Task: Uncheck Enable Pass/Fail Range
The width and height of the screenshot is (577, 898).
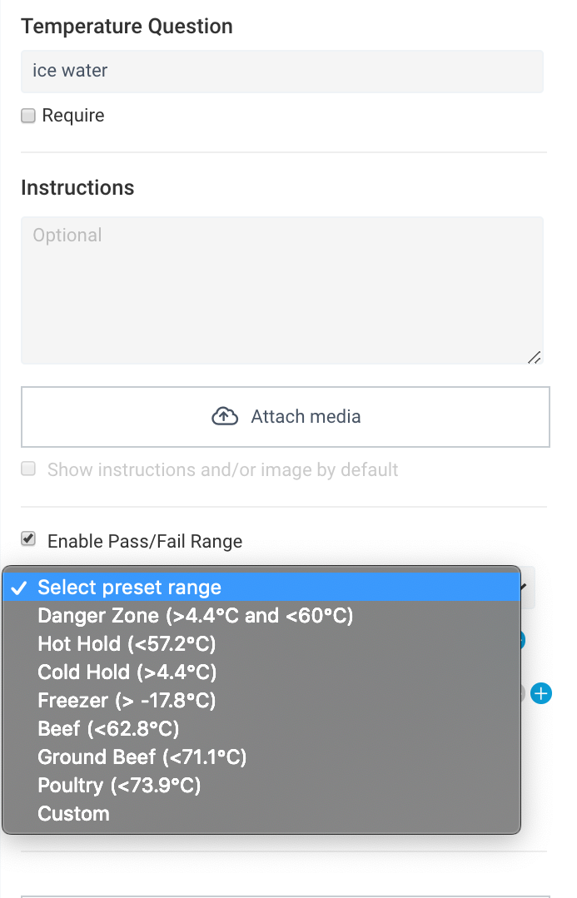Action: 27,539
